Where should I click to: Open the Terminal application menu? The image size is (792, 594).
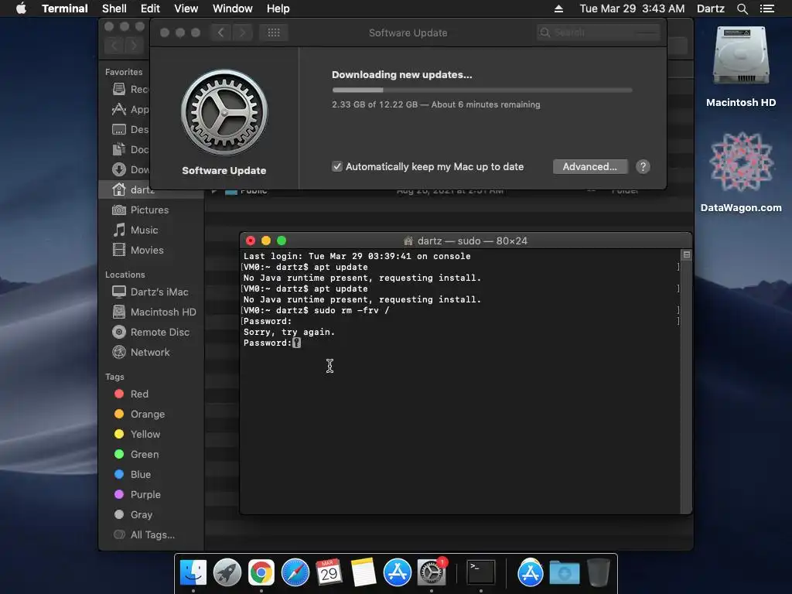click(x=65, y=9)
